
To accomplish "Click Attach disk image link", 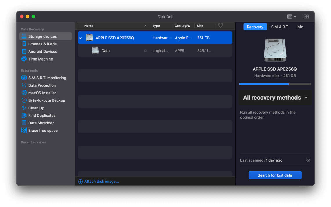I will pyautogui.click(x=102, y=181).
